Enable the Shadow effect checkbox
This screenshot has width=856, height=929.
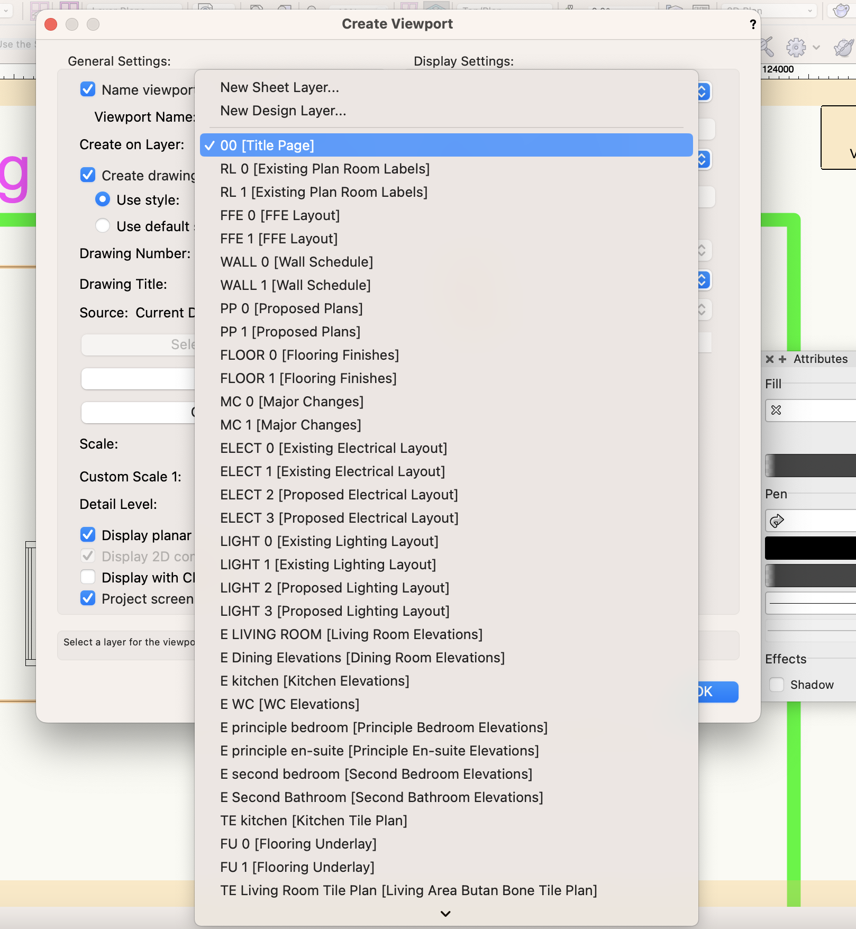click(x=777, y=685)
